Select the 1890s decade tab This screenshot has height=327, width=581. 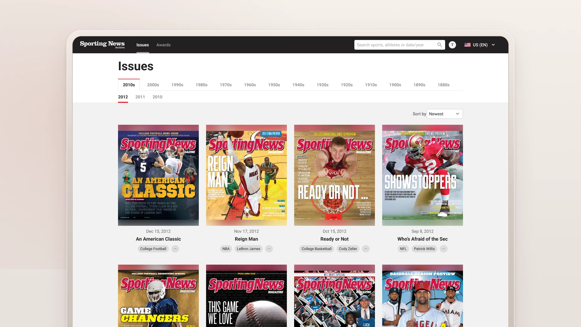(419, 85)
